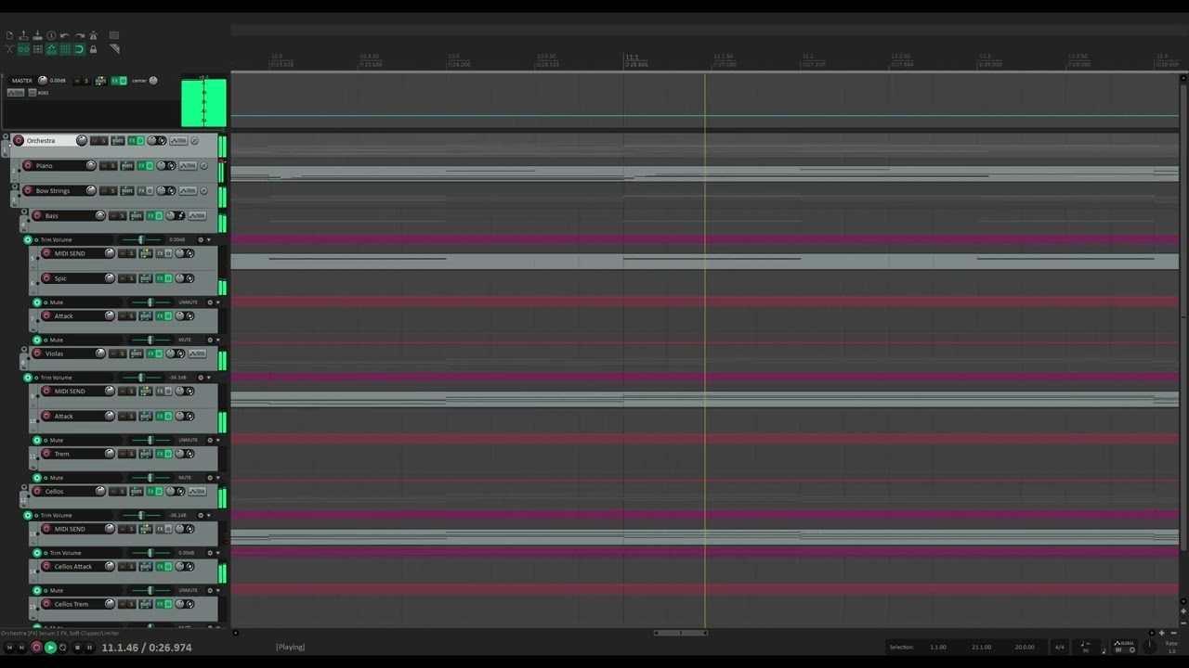Open MASTER track FX chain
This screenshot has height=668, width=1189.
(x=115, y=81)
